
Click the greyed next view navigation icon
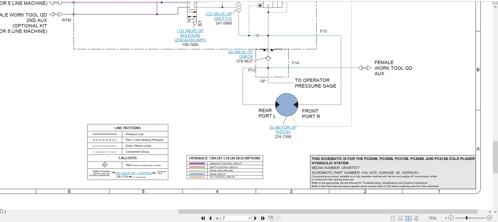tap(279, 218)
